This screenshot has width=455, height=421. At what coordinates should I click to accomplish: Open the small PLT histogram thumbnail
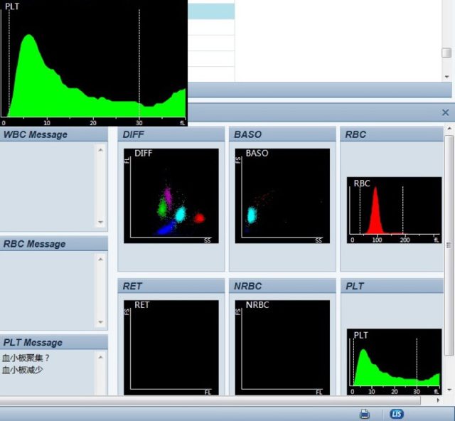pyautogui.click(x=394, y=362)
